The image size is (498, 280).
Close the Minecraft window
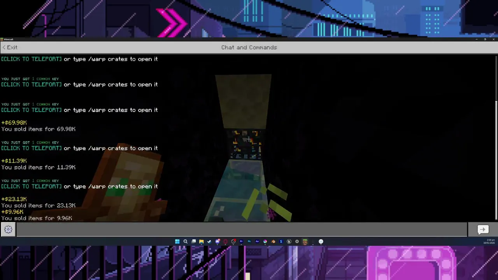(493, 39)
